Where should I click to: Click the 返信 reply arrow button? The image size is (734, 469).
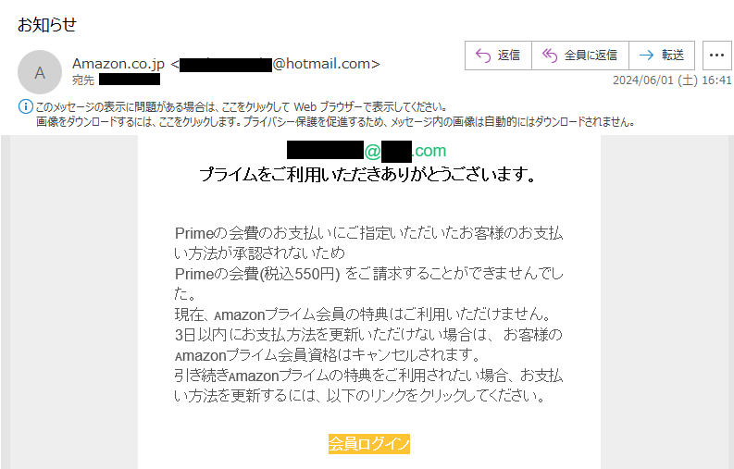pos(498,56)
